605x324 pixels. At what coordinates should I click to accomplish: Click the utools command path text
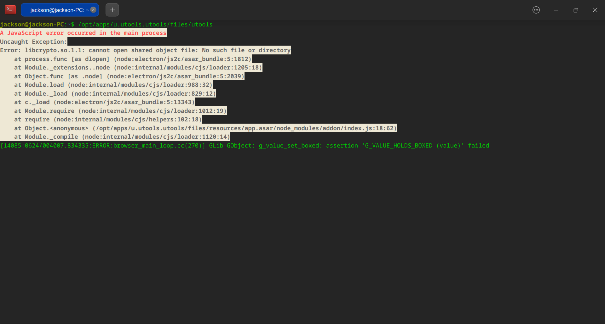coord(145,25)
